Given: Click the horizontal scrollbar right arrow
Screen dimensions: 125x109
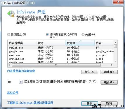Looking at the screenshot, I should pos(112,65).
